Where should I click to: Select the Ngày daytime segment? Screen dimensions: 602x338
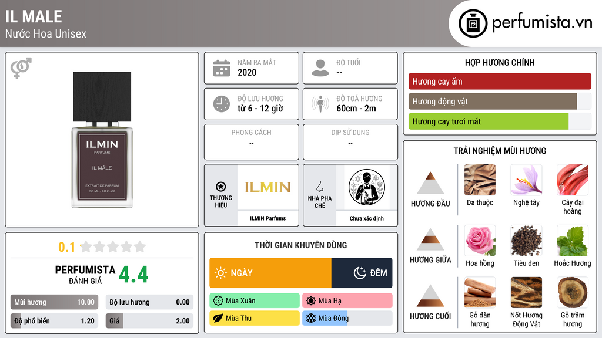[x=270, y=273]
